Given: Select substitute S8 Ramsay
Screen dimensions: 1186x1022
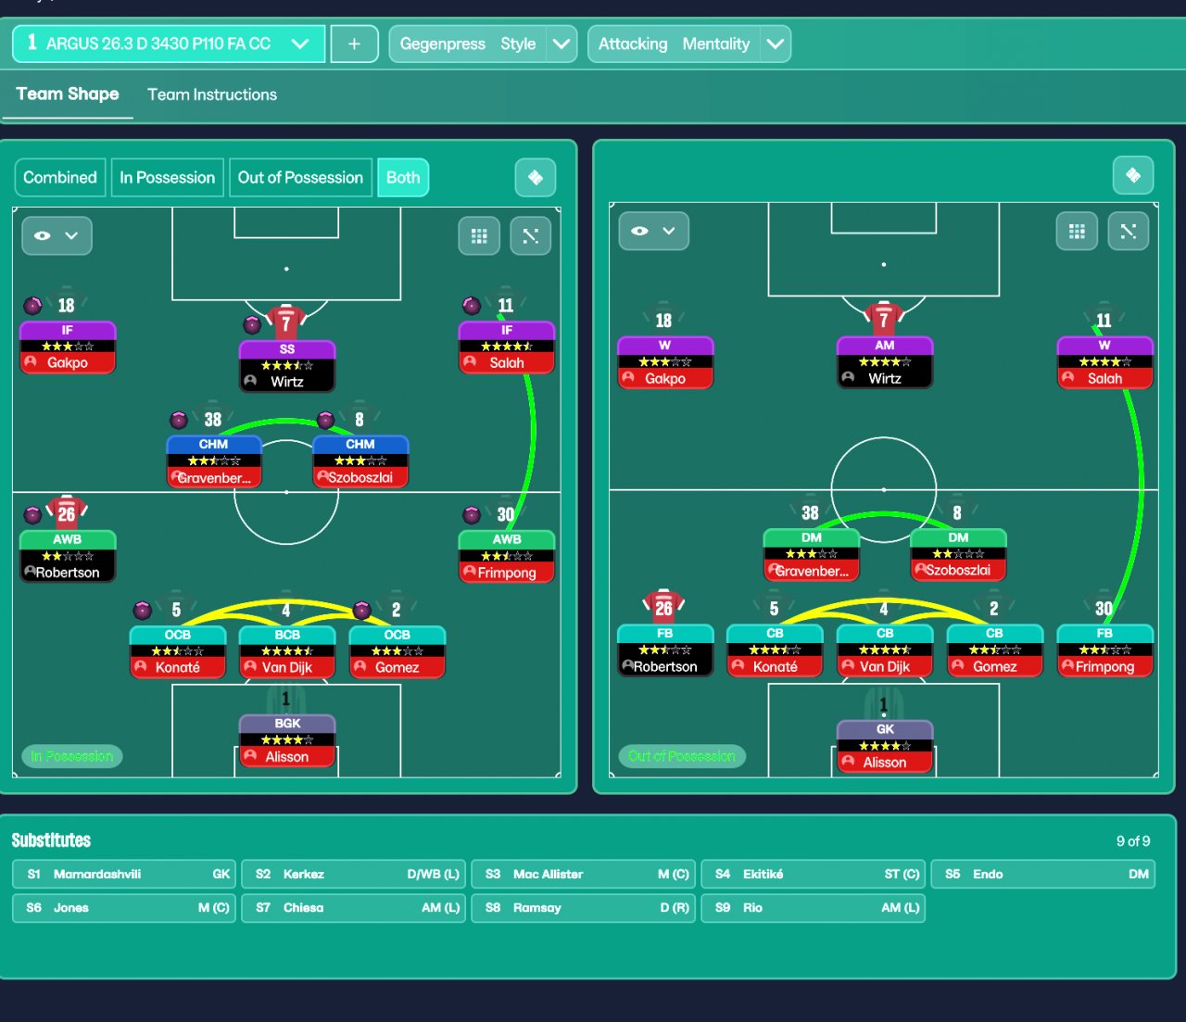Looking at the screenshot, I should click(x=584, y=908).
